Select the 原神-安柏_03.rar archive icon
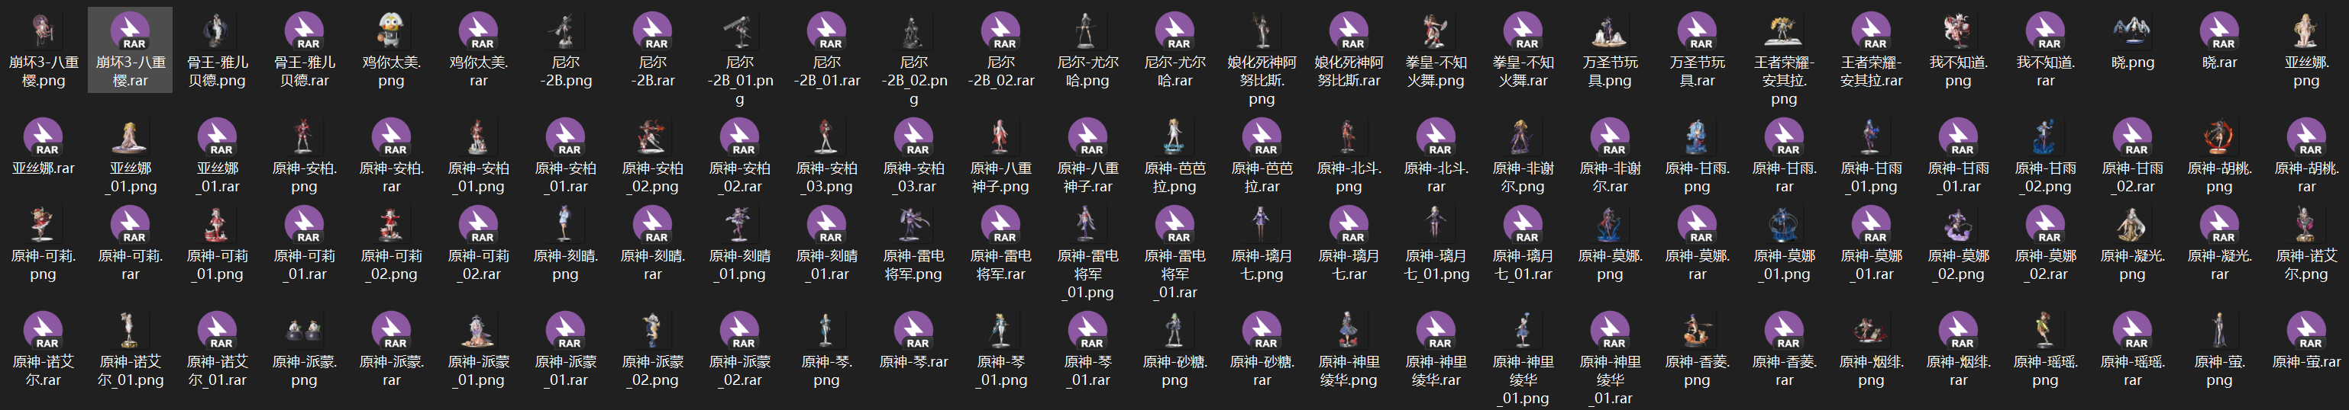Viewport: 2349px width, 410px height. [x=915, y=137]
